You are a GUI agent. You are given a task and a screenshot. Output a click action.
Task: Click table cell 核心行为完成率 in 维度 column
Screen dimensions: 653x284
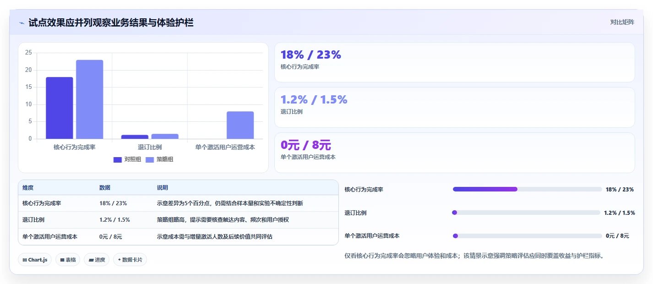42,203
